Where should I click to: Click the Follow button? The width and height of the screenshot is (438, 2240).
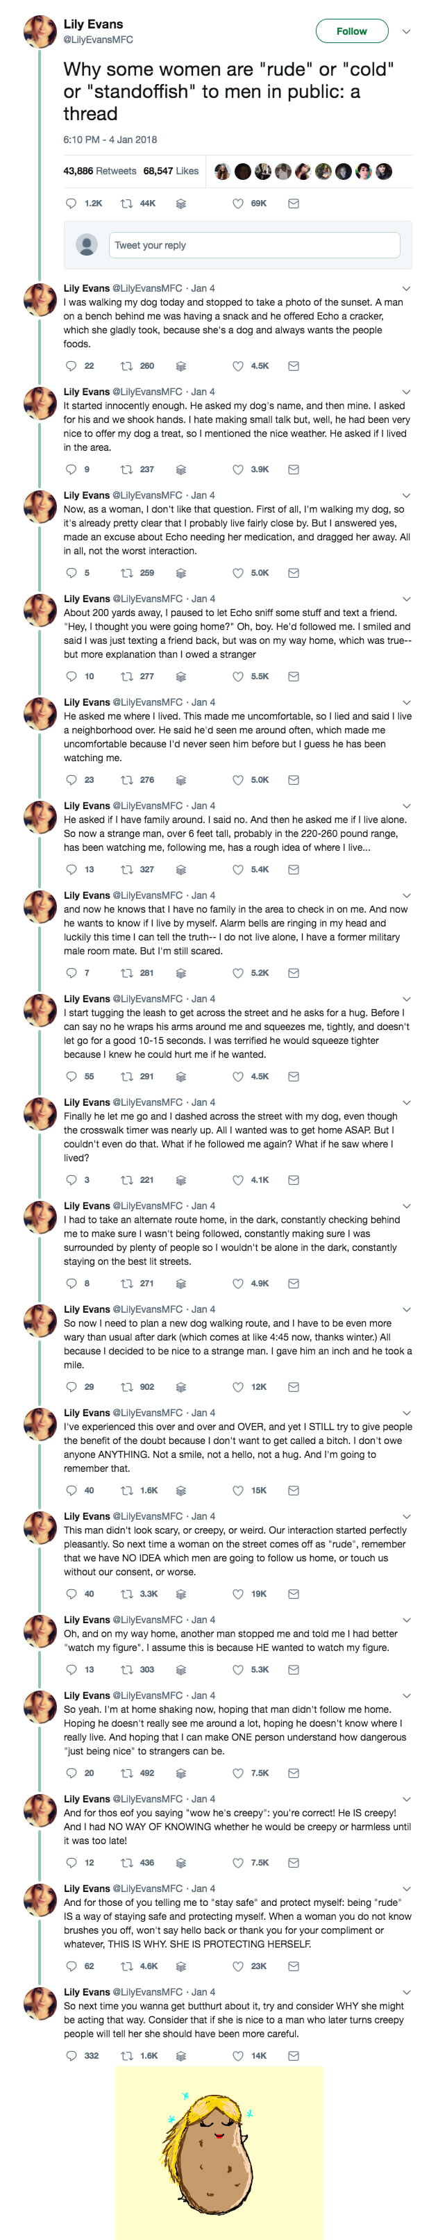coord(353,30)
